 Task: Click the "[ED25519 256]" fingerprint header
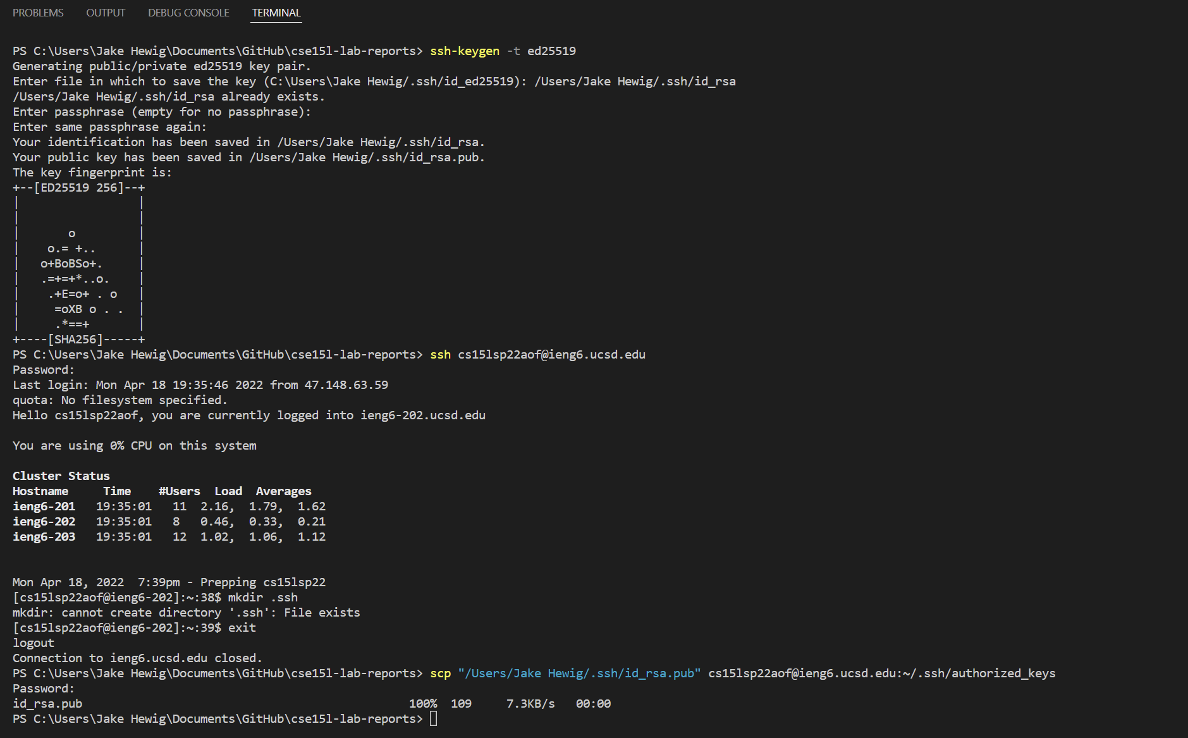click(x=79, y=188)
